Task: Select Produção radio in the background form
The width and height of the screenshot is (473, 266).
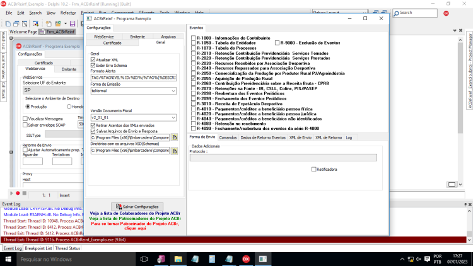Action: click(28, 107)
